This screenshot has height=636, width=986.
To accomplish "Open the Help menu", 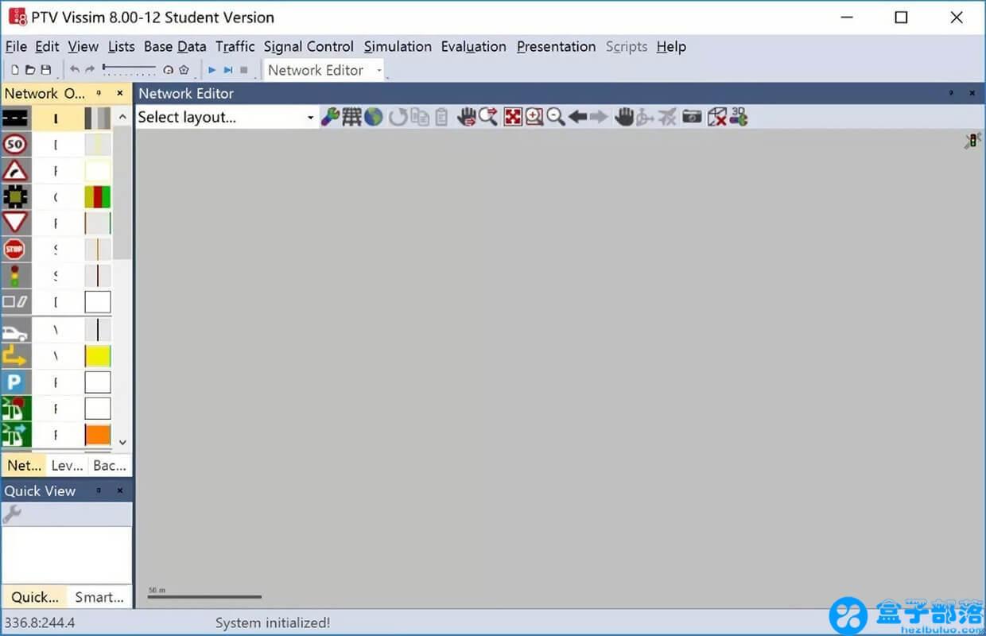I will click(671, 47).
